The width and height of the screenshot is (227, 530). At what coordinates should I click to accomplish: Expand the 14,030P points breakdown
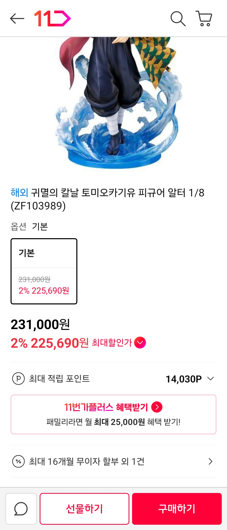pyautogui.click(x=210, y=379)
